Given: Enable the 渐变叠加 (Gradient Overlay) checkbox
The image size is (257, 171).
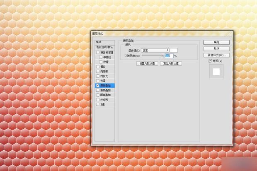Looking at the screenshot, I should pyautogui.click(x=98, y=90).
